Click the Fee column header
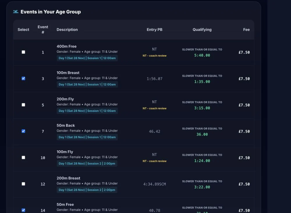 (x=246, y=30)
